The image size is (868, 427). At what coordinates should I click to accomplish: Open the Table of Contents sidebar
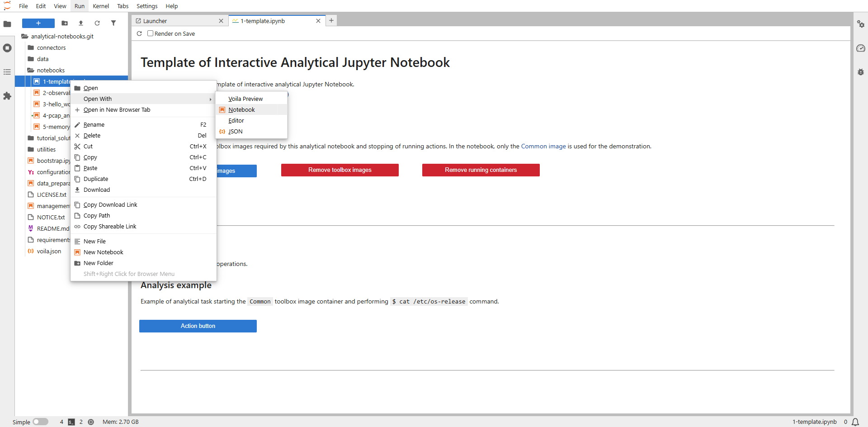[7, 72]
